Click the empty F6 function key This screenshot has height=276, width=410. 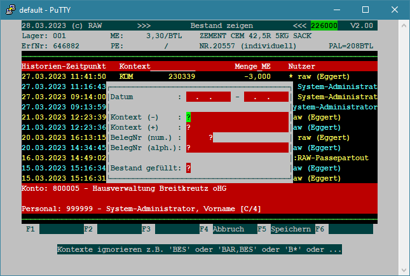click(x=349, y=229)
